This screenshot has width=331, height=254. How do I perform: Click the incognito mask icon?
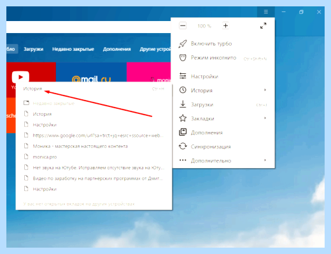(183, 58)
